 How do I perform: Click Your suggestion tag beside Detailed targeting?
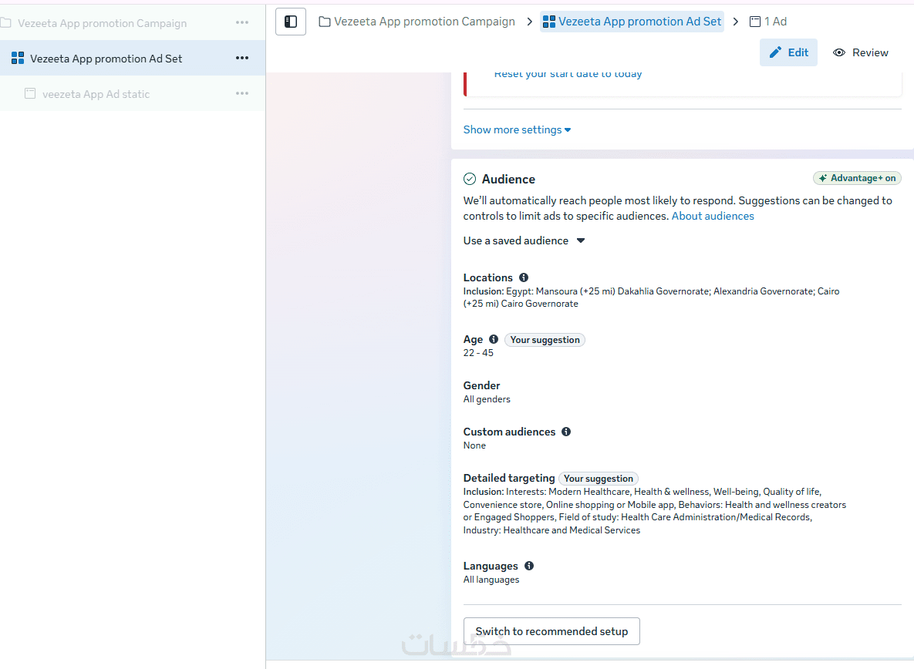pos(598,479)
